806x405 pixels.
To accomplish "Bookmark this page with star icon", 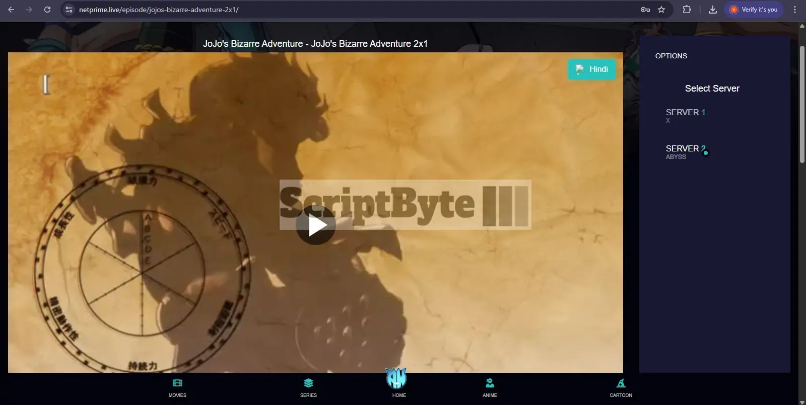I will click(661, 10).
